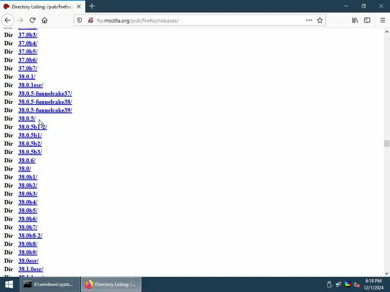The image size is (390, 292).
Task: Open the 38.0b8-2/ directory
Action: [x=30, y=236]
